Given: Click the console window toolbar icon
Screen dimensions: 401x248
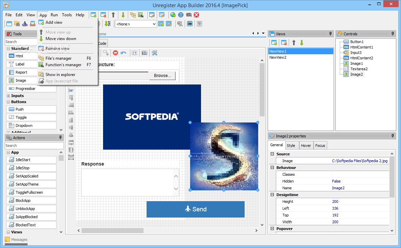Looking at the screenshot, I should 190,24.
